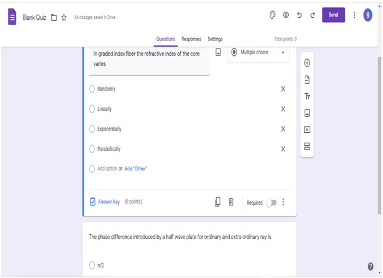The image size is (383, 278).
Task: Select the Parabolically radio option
Action: pyautogui.click(x=92, y=149)
